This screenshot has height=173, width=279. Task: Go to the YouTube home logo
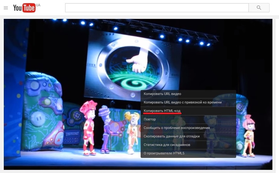tap(24, 8)
